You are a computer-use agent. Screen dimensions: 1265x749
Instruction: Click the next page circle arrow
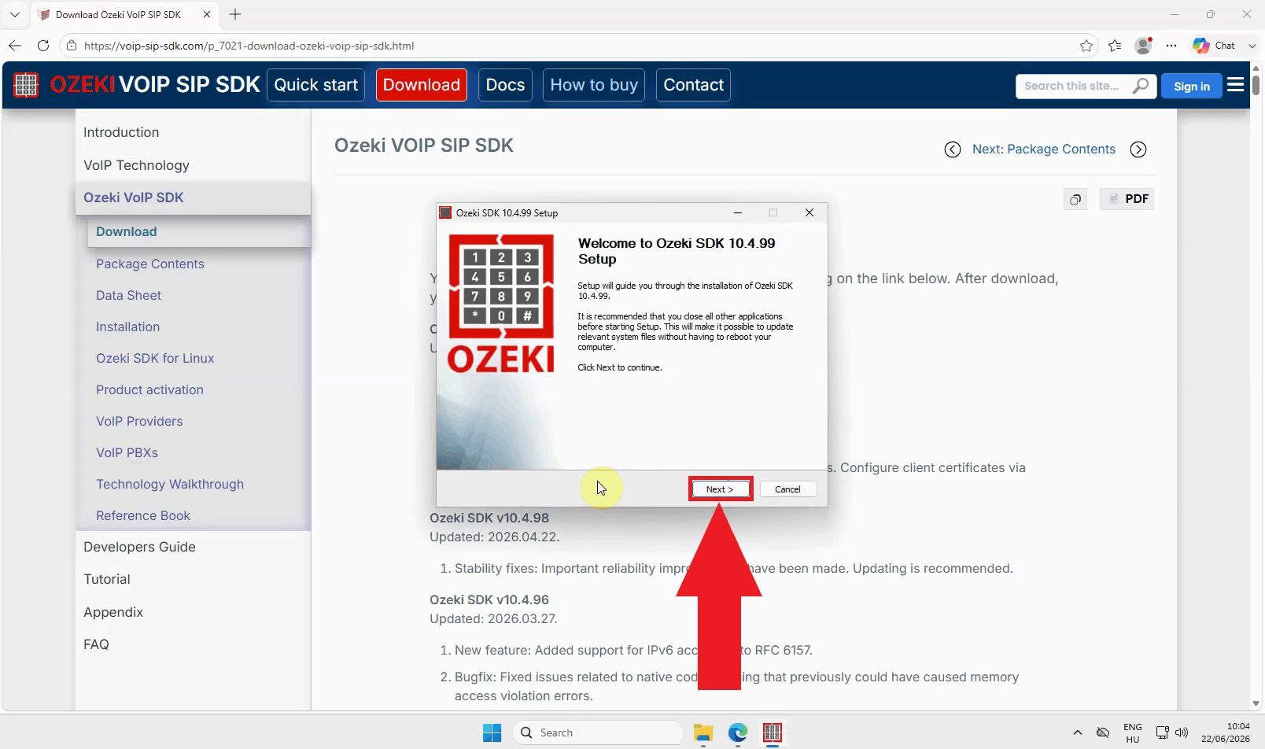click(x=1138, y=149)
